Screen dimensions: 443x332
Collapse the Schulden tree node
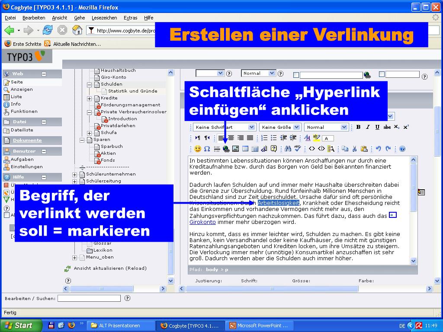89,85
